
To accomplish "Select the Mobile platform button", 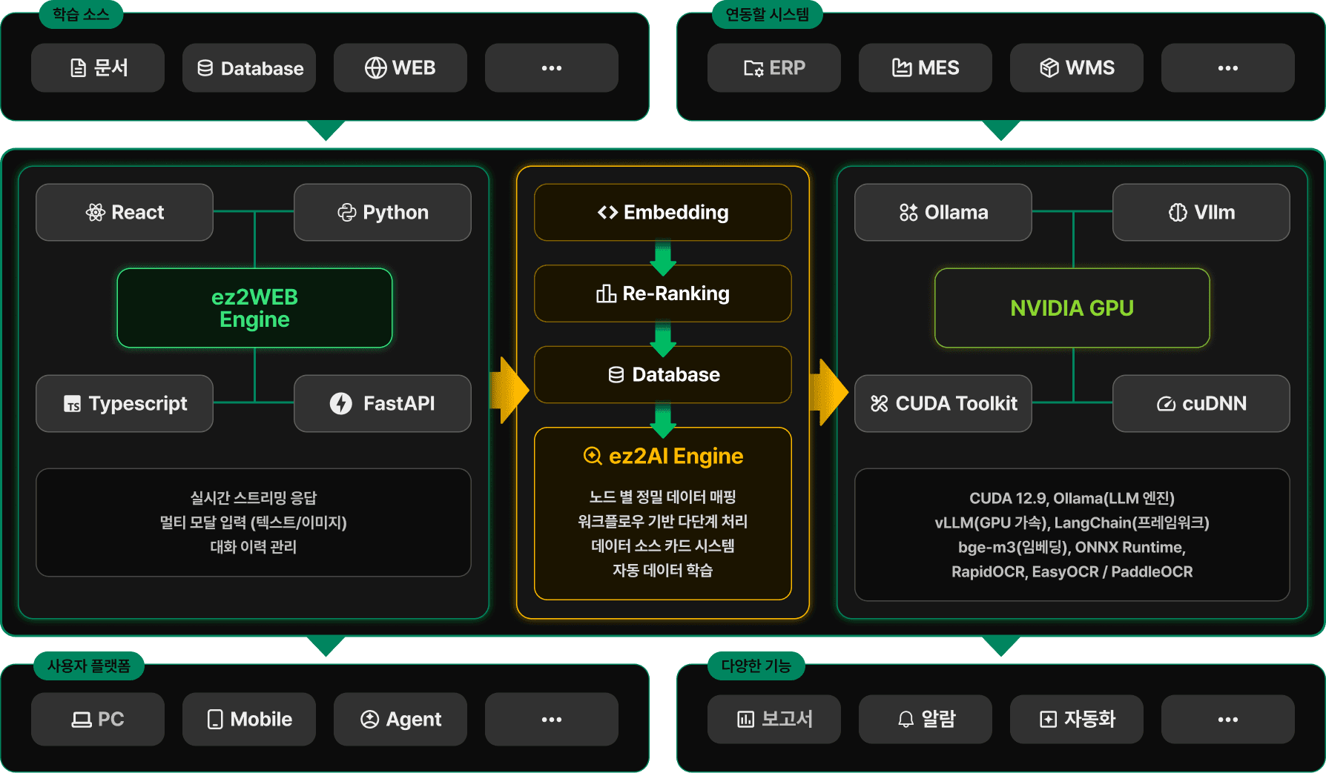I will click(x=248, y=720).
